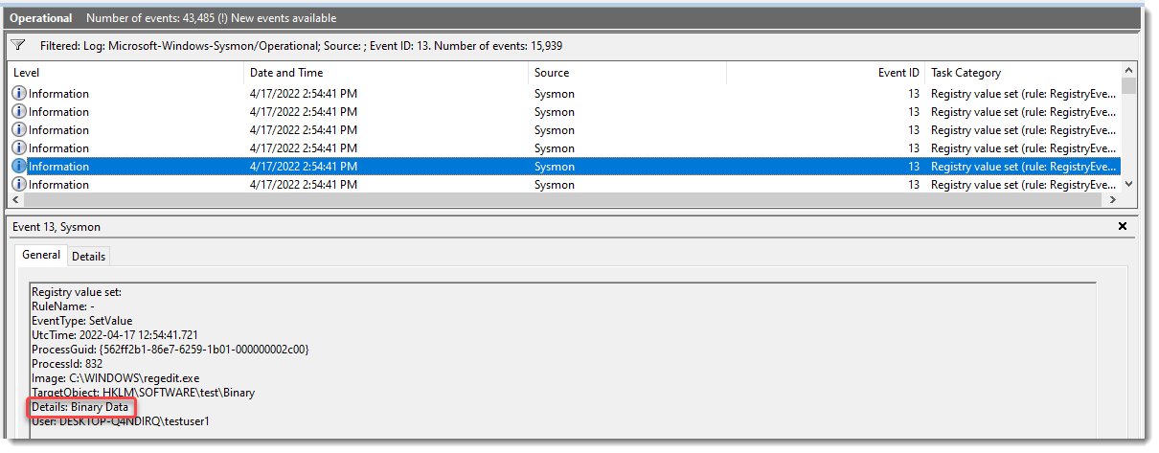Click the info icon in the topmost event row
Image resolution: width=1159 pixels, height=453 pixels.
click(x=19, y=94)
